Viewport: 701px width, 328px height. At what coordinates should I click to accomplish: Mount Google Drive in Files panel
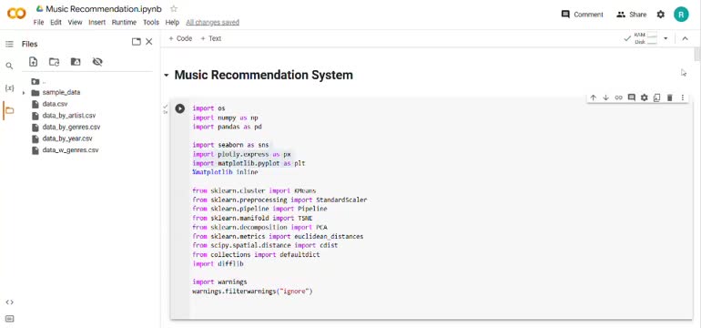pyautogui.click(x=76, y=62)
